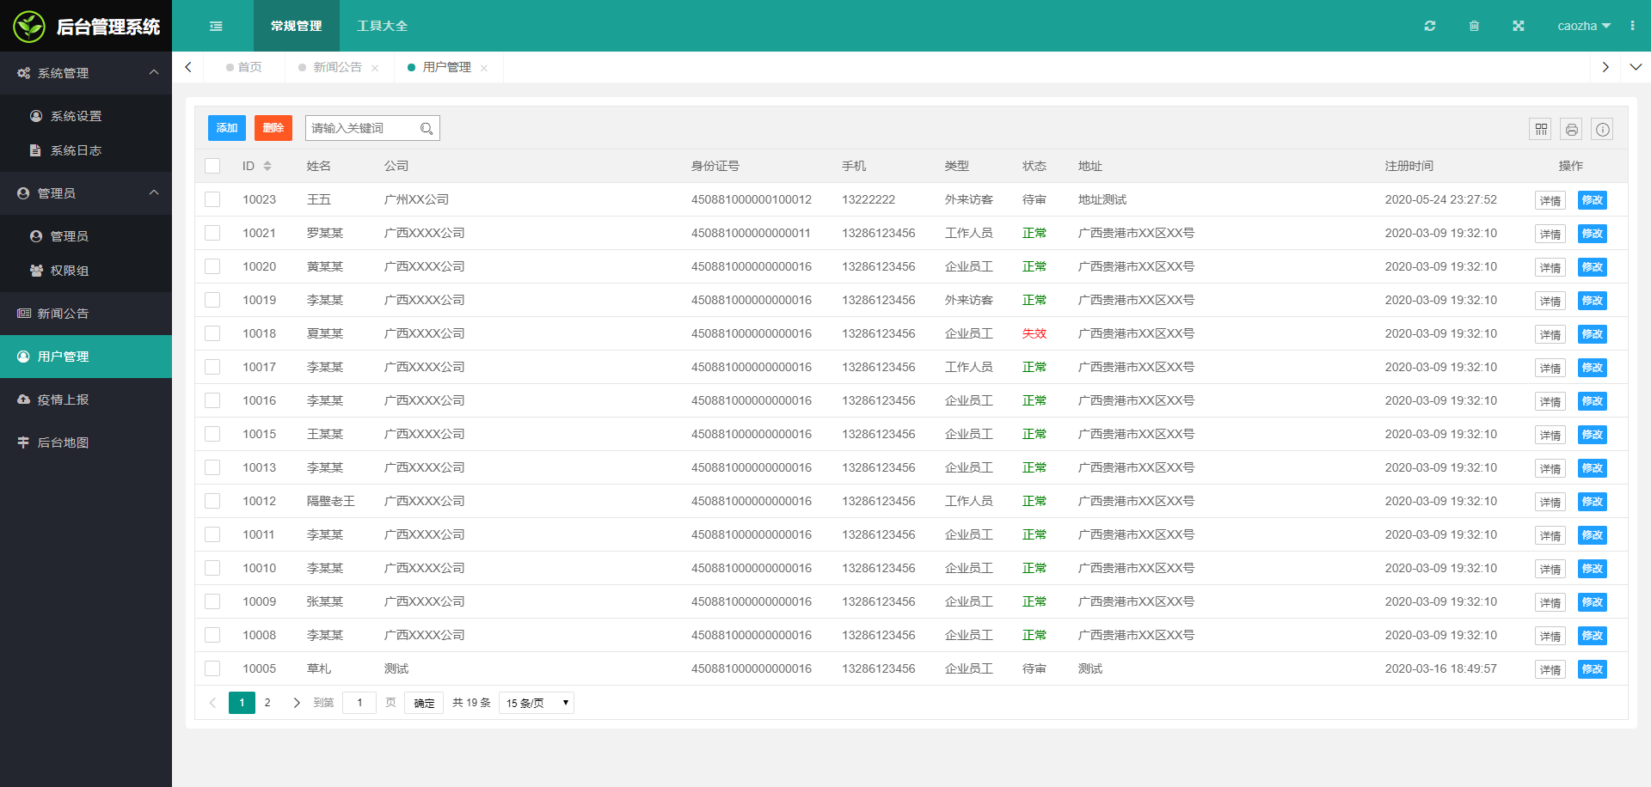The width and height of the screenshot is (1651, 787).
Task: Click name 隔壁老王 in table
Action: [331, 501]
